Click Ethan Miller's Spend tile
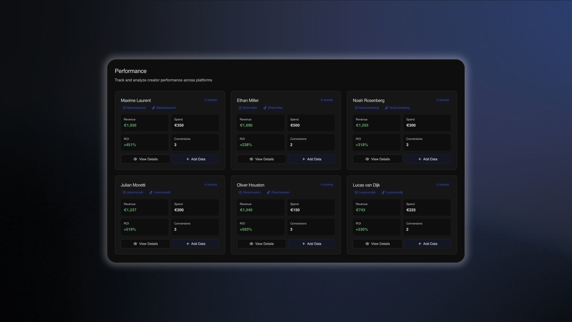 [311, 123]
